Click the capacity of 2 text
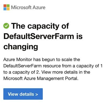 coord(26,72)
